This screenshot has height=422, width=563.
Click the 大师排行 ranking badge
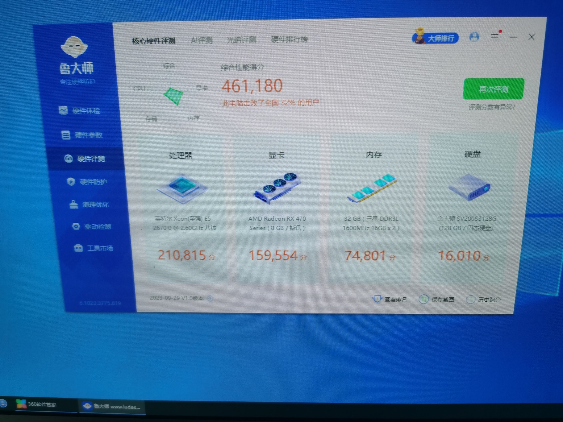pos(435,38)
